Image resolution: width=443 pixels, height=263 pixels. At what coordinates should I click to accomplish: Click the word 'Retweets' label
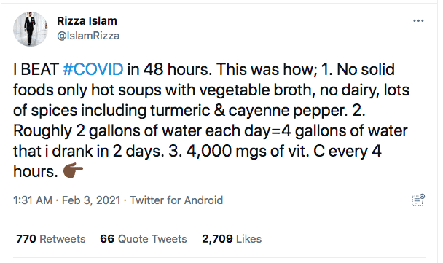click(x=63, y=239)
